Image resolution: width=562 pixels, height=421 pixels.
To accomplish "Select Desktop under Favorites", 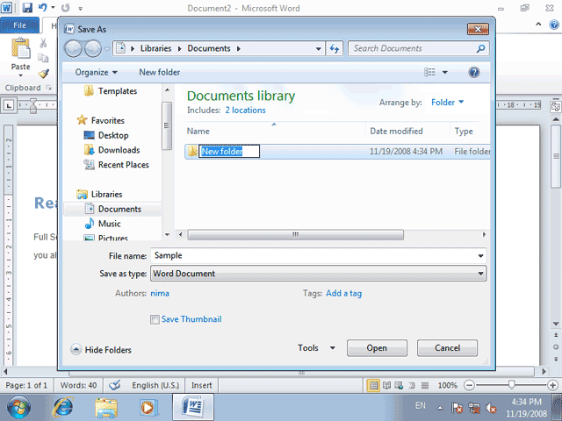I will pyautogui.click(x=113, y=135).
